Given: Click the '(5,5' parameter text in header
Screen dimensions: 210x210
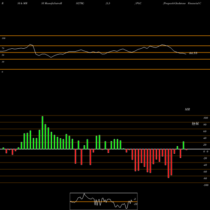Looking at the screenshot, I should pyautogui.click(x=108, y=3).
